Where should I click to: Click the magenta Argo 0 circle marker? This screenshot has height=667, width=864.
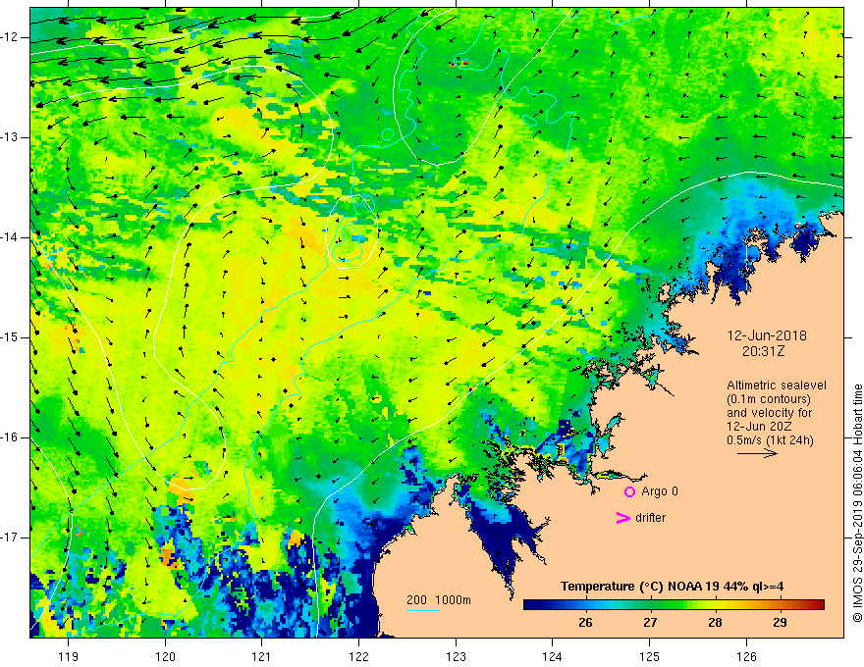(x=629, y=492)
